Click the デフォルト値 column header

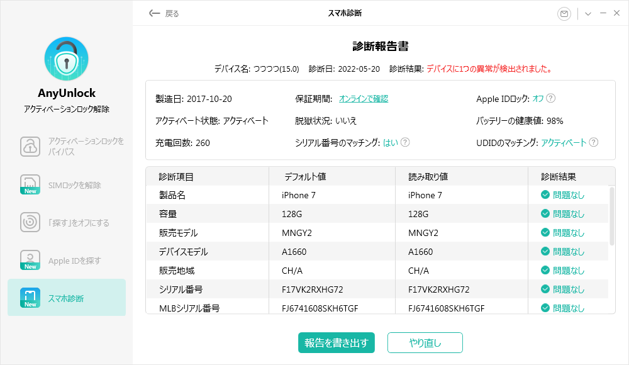tap(305, 177)
